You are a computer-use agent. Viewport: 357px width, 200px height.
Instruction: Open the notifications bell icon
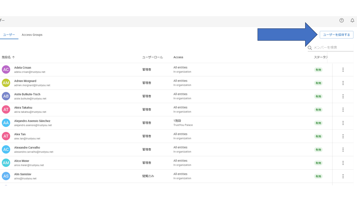[x=352, y=20]
